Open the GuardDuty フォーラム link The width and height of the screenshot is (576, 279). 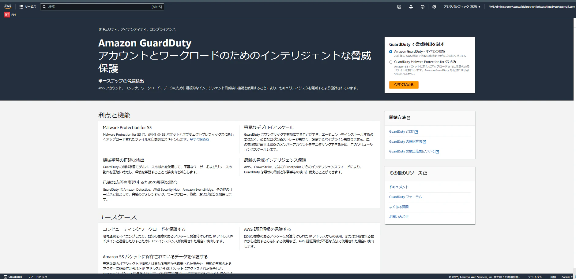(x=405, y=197)
